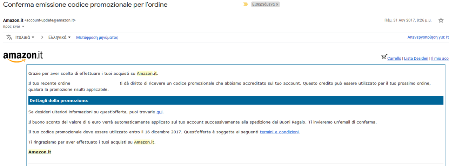The height and width of the screenshot is (166, 449).
Task: Open the termini e condizioni link
Action: [x=279, y=132]
